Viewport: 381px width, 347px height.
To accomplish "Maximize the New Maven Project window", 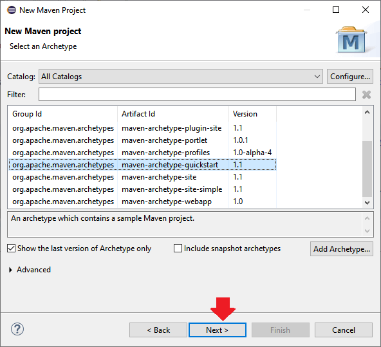I will (336, 10).
